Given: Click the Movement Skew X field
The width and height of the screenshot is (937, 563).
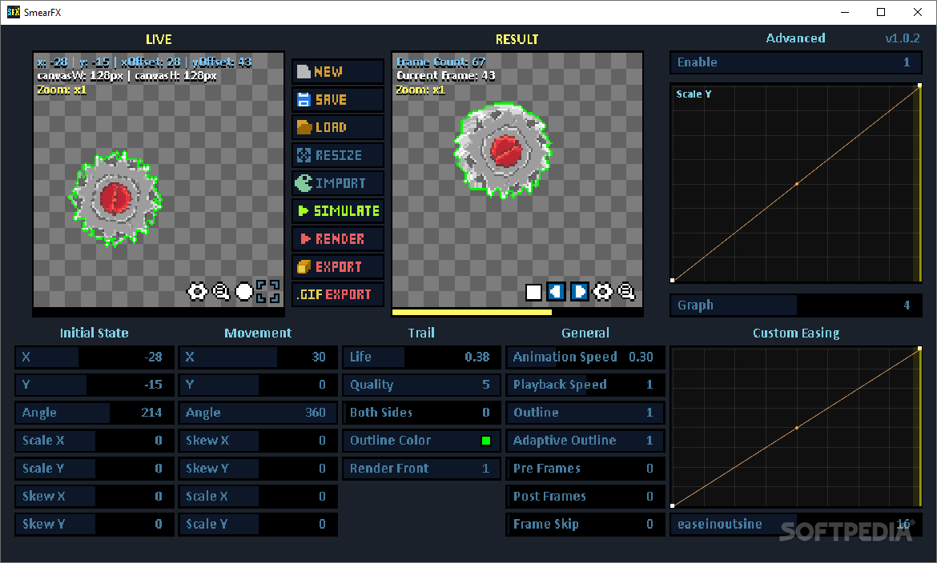Looking at the screenshot, I should coord(258,441).
